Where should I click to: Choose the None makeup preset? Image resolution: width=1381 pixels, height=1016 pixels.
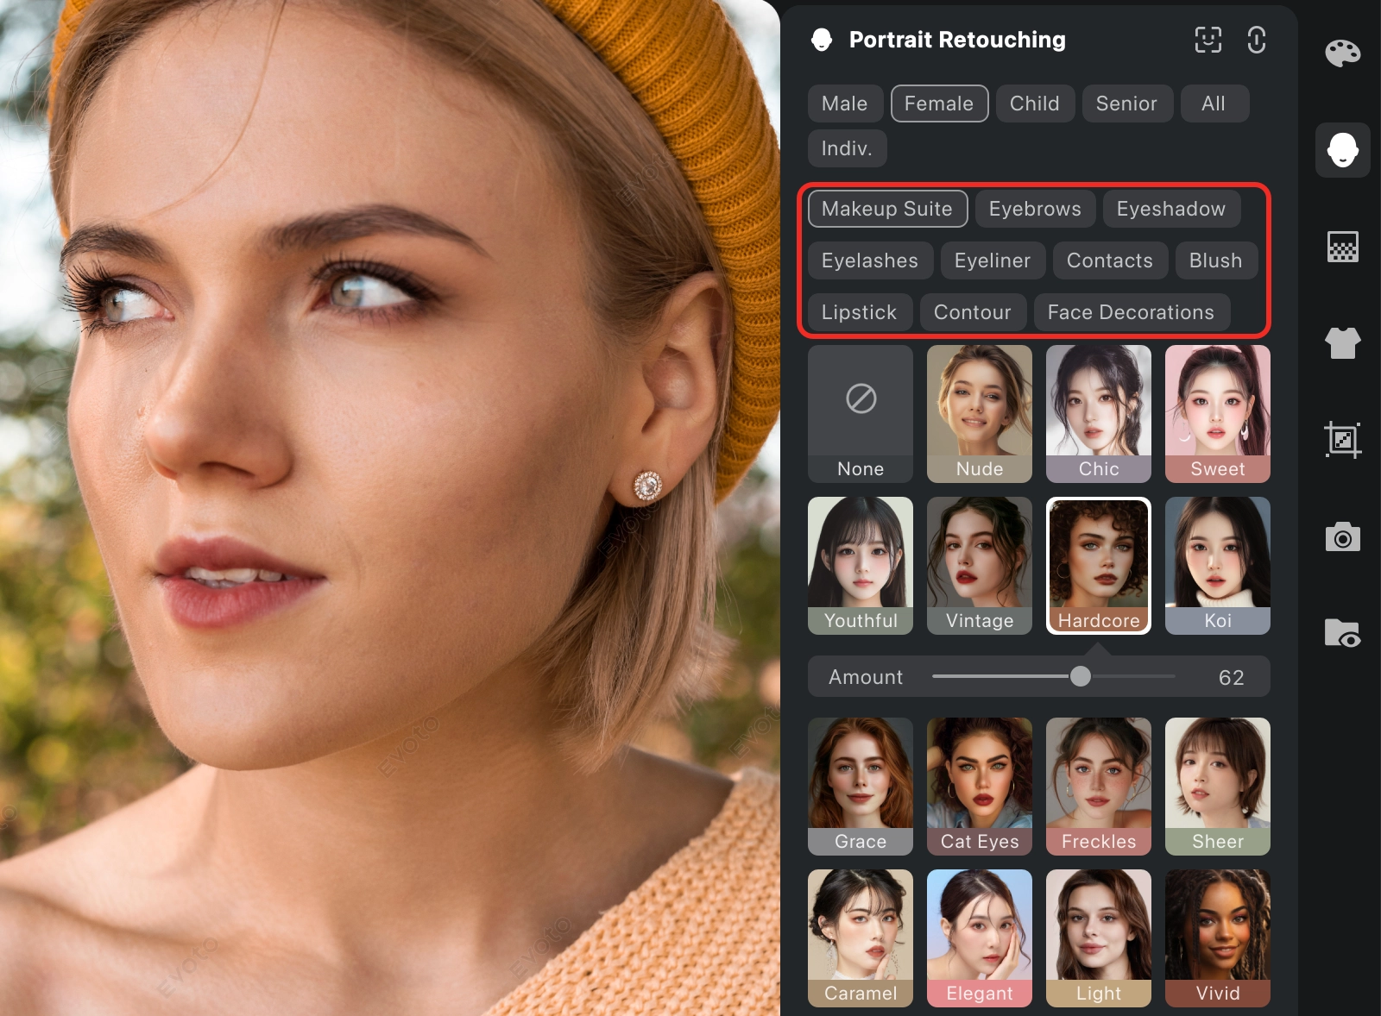[x=861, y=414]
